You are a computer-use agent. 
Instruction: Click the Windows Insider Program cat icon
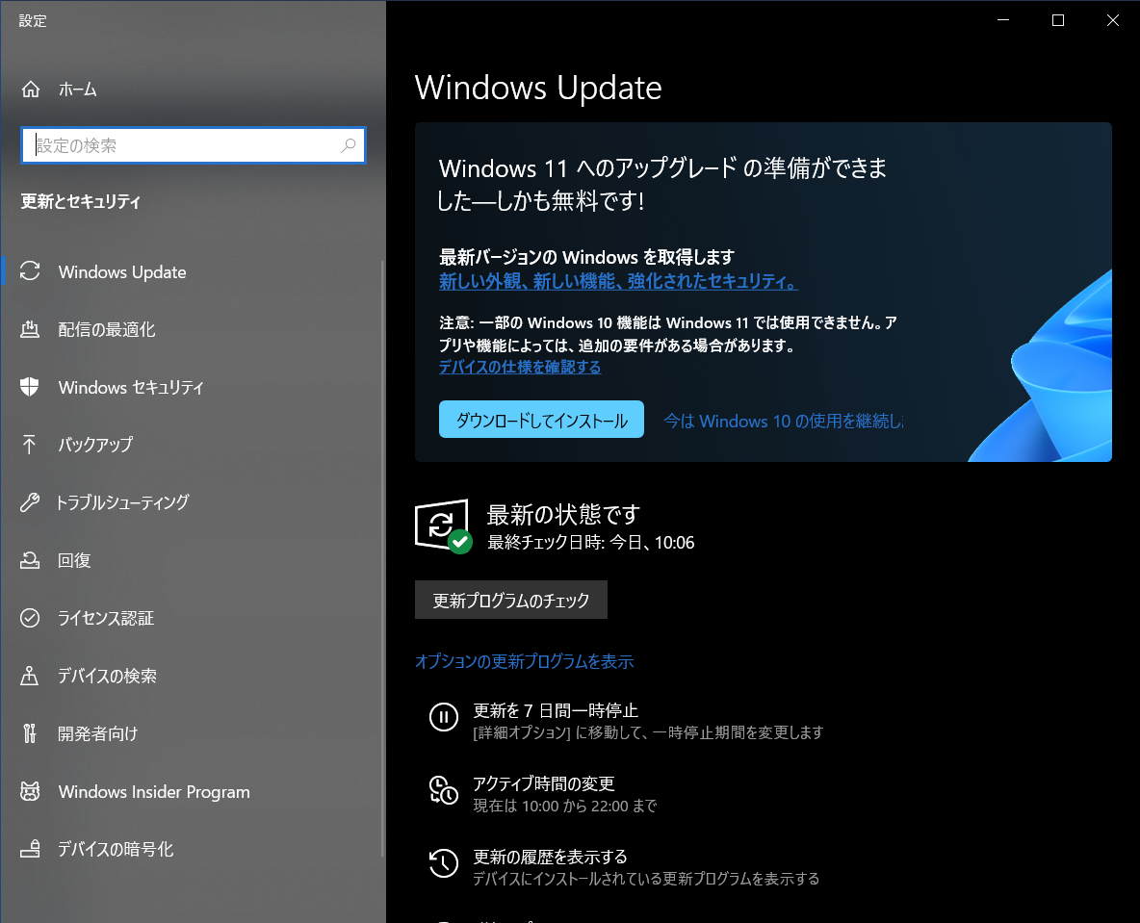click(30, 791)
